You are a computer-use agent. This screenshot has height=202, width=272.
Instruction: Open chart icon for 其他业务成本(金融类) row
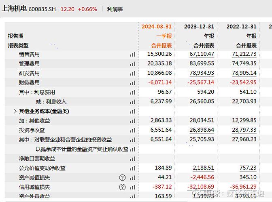(x=132, y=112)
